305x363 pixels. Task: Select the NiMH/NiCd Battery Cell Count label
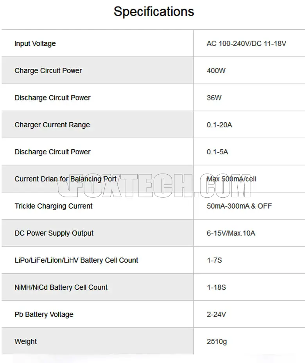coord(61,287)
